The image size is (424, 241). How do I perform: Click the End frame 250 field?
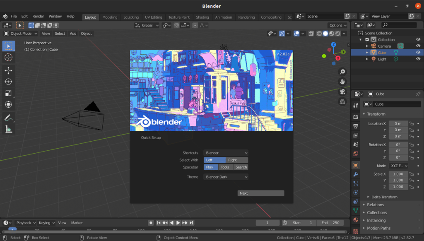coord(330,223)
